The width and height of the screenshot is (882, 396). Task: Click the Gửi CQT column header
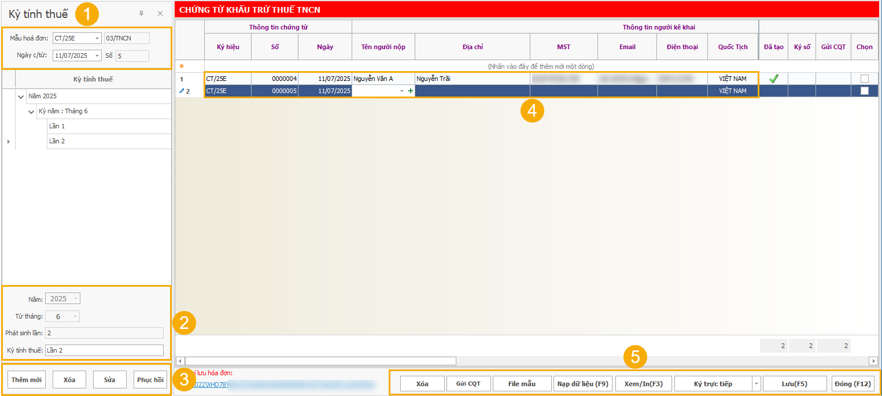coord(833,47)
